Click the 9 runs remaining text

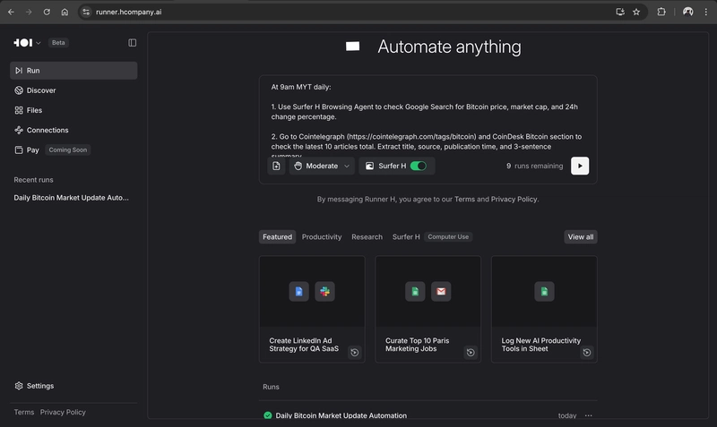point(534,166)
